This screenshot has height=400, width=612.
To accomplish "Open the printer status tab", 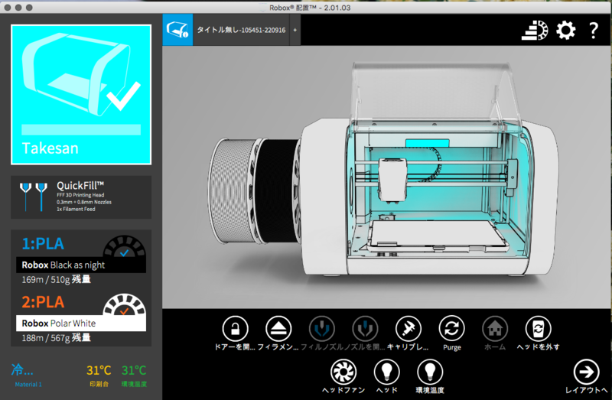I will [177, 30].
